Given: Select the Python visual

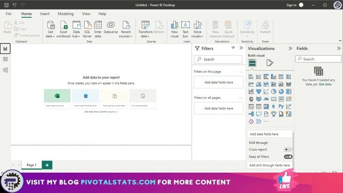Looking at the screenshot, I should pos(281,107).
